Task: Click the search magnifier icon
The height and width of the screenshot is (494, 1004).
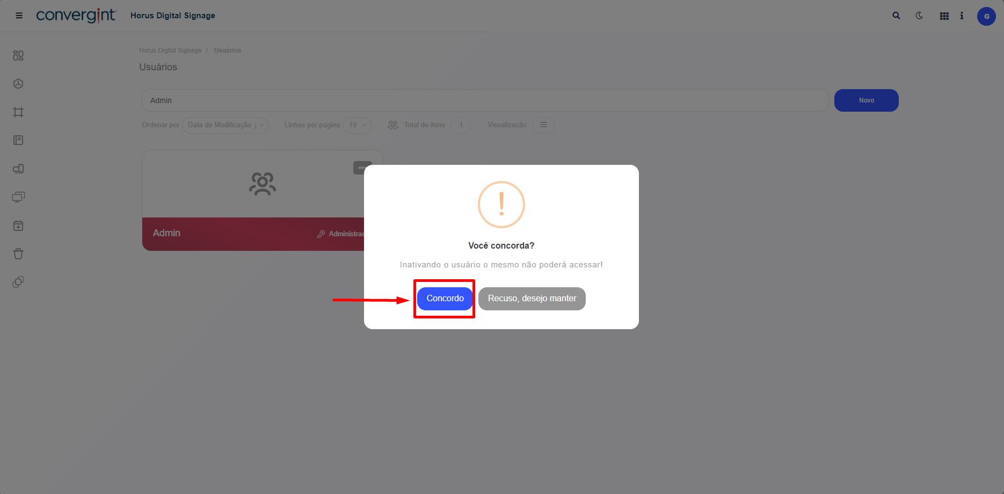Action: (x=896, y=16)
